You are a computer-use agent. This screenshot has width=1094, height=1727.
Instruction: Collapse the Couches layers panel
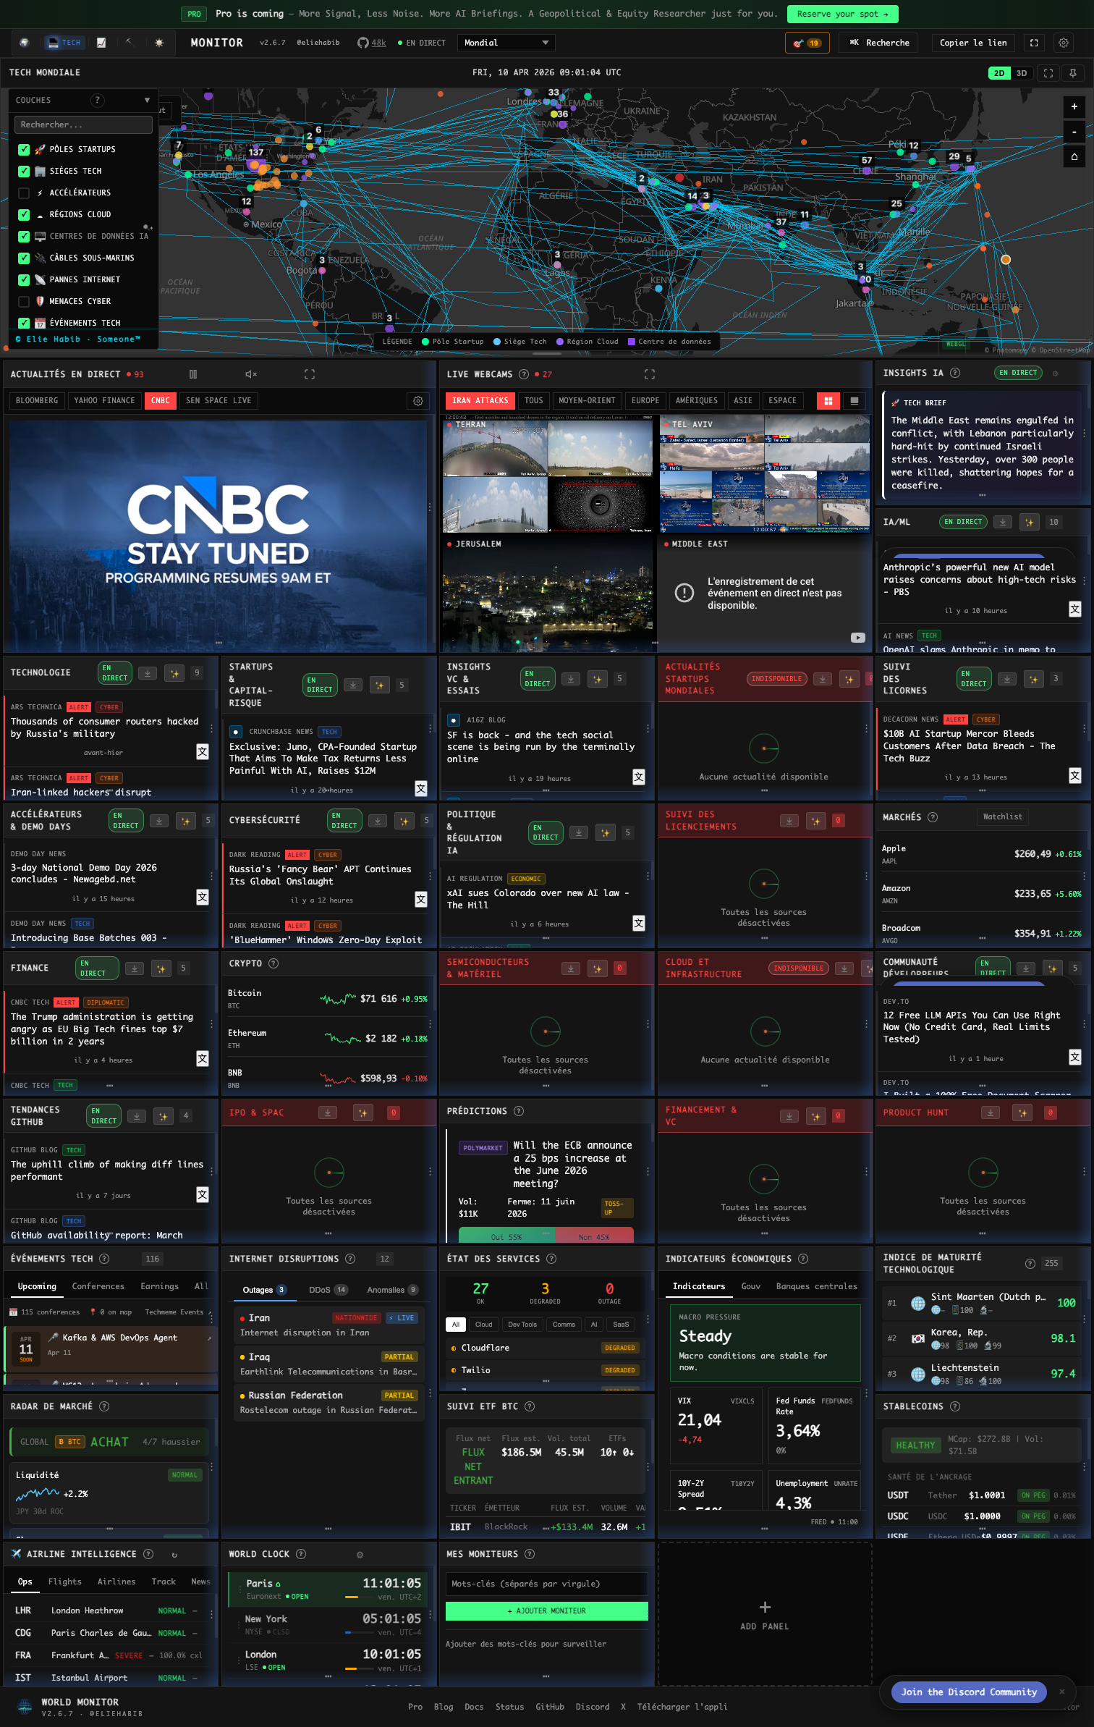(x=147, y=101)
